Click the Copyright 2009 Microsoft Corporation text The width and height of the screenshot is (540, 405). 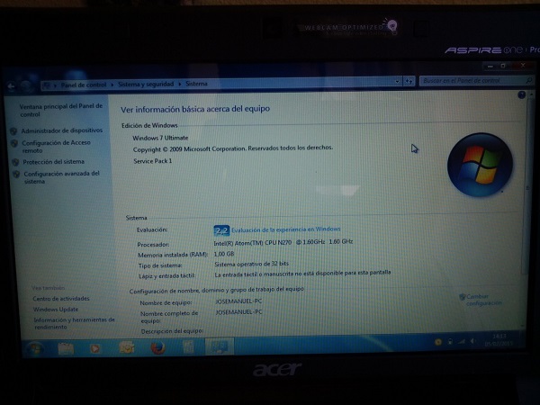(x=233, y=148)
